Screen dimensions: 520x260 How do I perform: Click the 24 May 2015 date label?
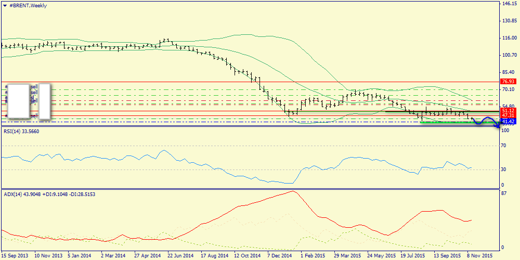coord(381,256)
